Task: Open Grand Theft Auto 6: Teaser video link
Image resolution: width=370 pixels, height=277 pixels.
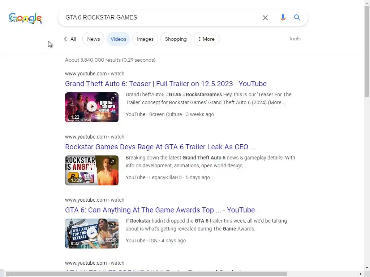Action: tap(165, 84)
